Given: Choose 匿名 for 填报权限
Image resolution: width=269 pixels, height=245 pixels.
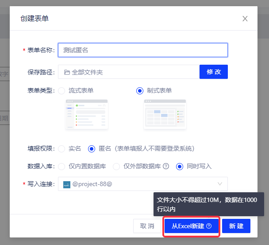Looking at the screenshot, I should tap(92, 149).
